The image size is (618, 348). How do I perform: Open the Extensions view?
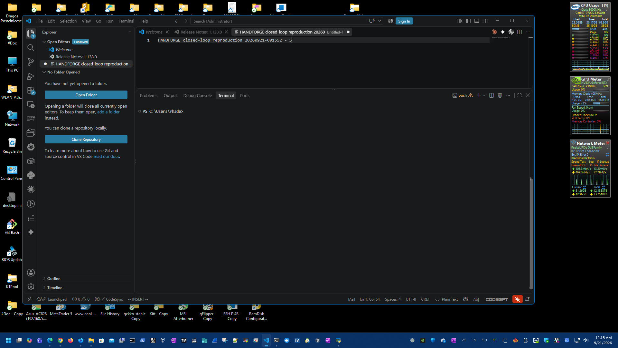[31, 91]
